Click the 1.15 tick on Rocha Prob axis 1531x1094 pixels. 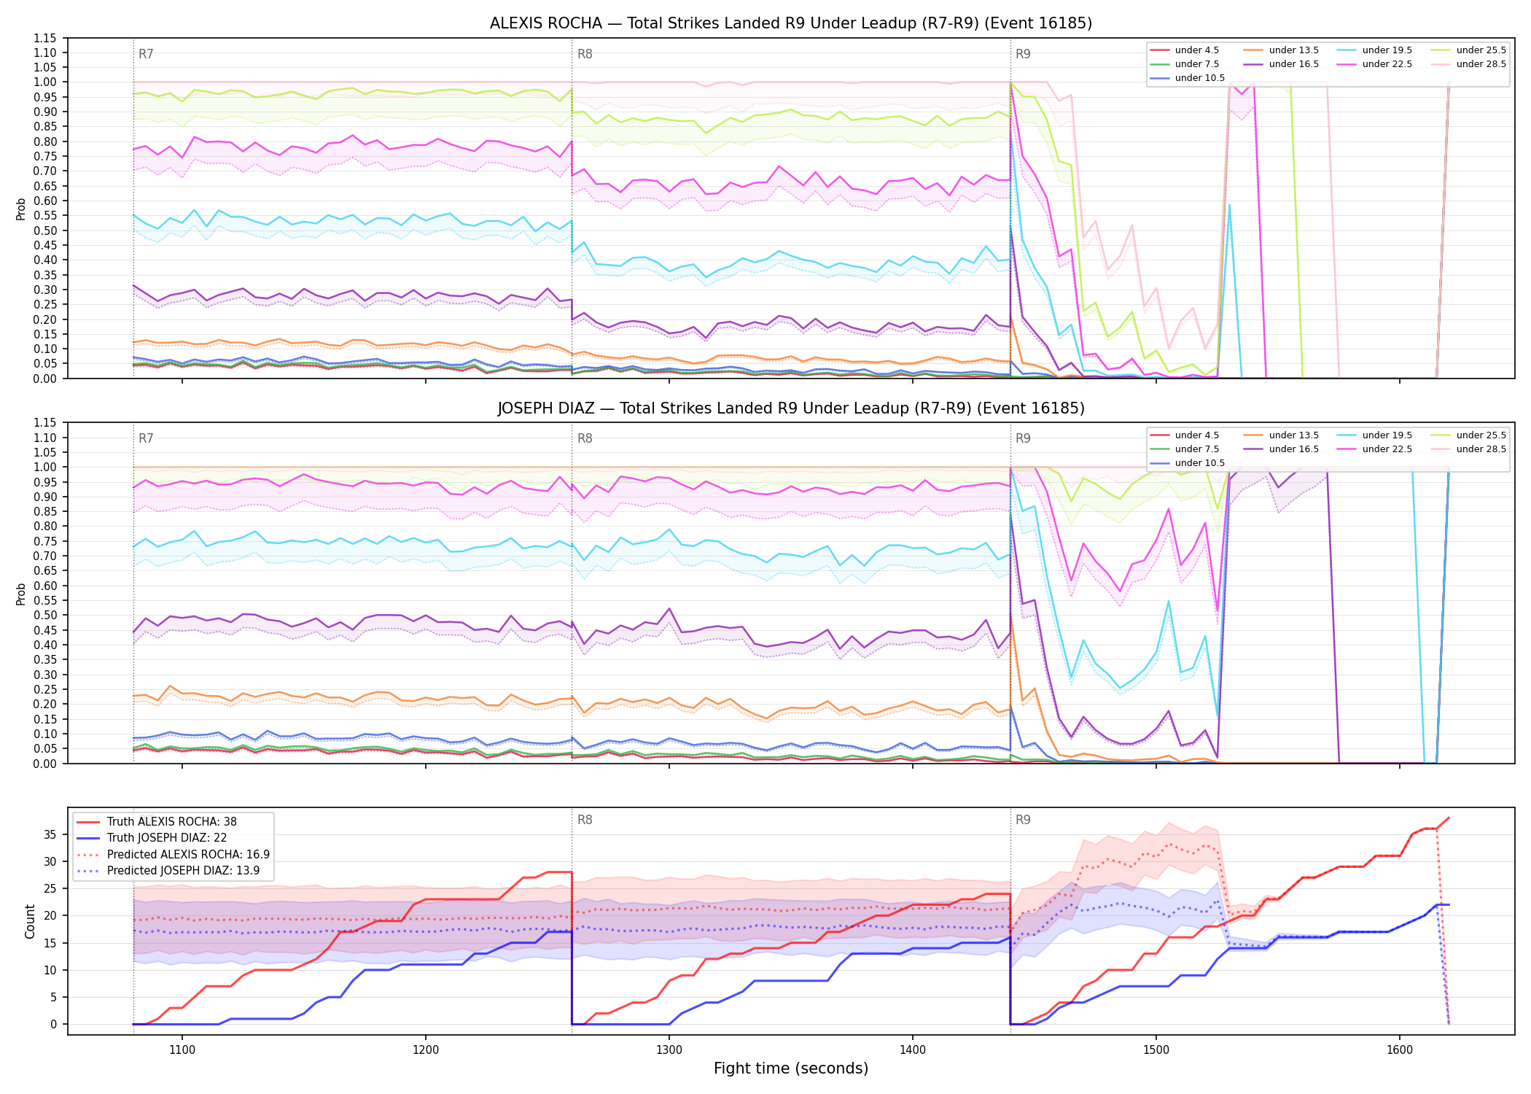(x=45, y=38)
